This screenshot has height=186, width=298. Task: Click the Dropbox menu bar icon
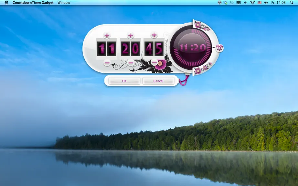point(225,3)
